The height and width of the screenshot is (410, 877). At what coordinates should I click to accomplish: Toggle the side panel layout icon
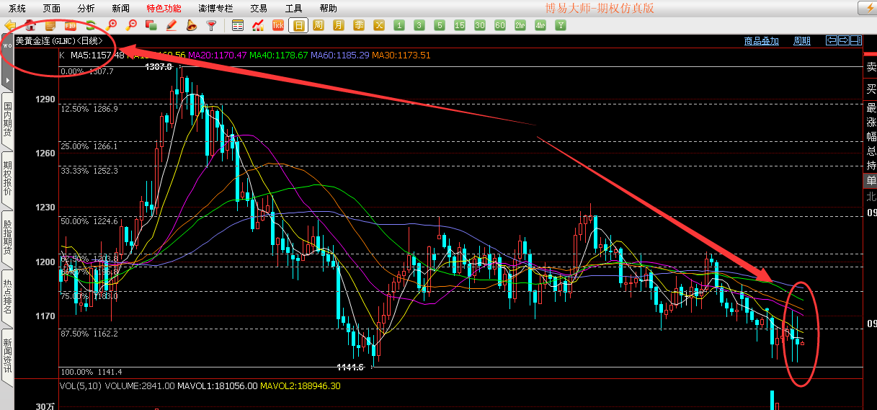855,40
